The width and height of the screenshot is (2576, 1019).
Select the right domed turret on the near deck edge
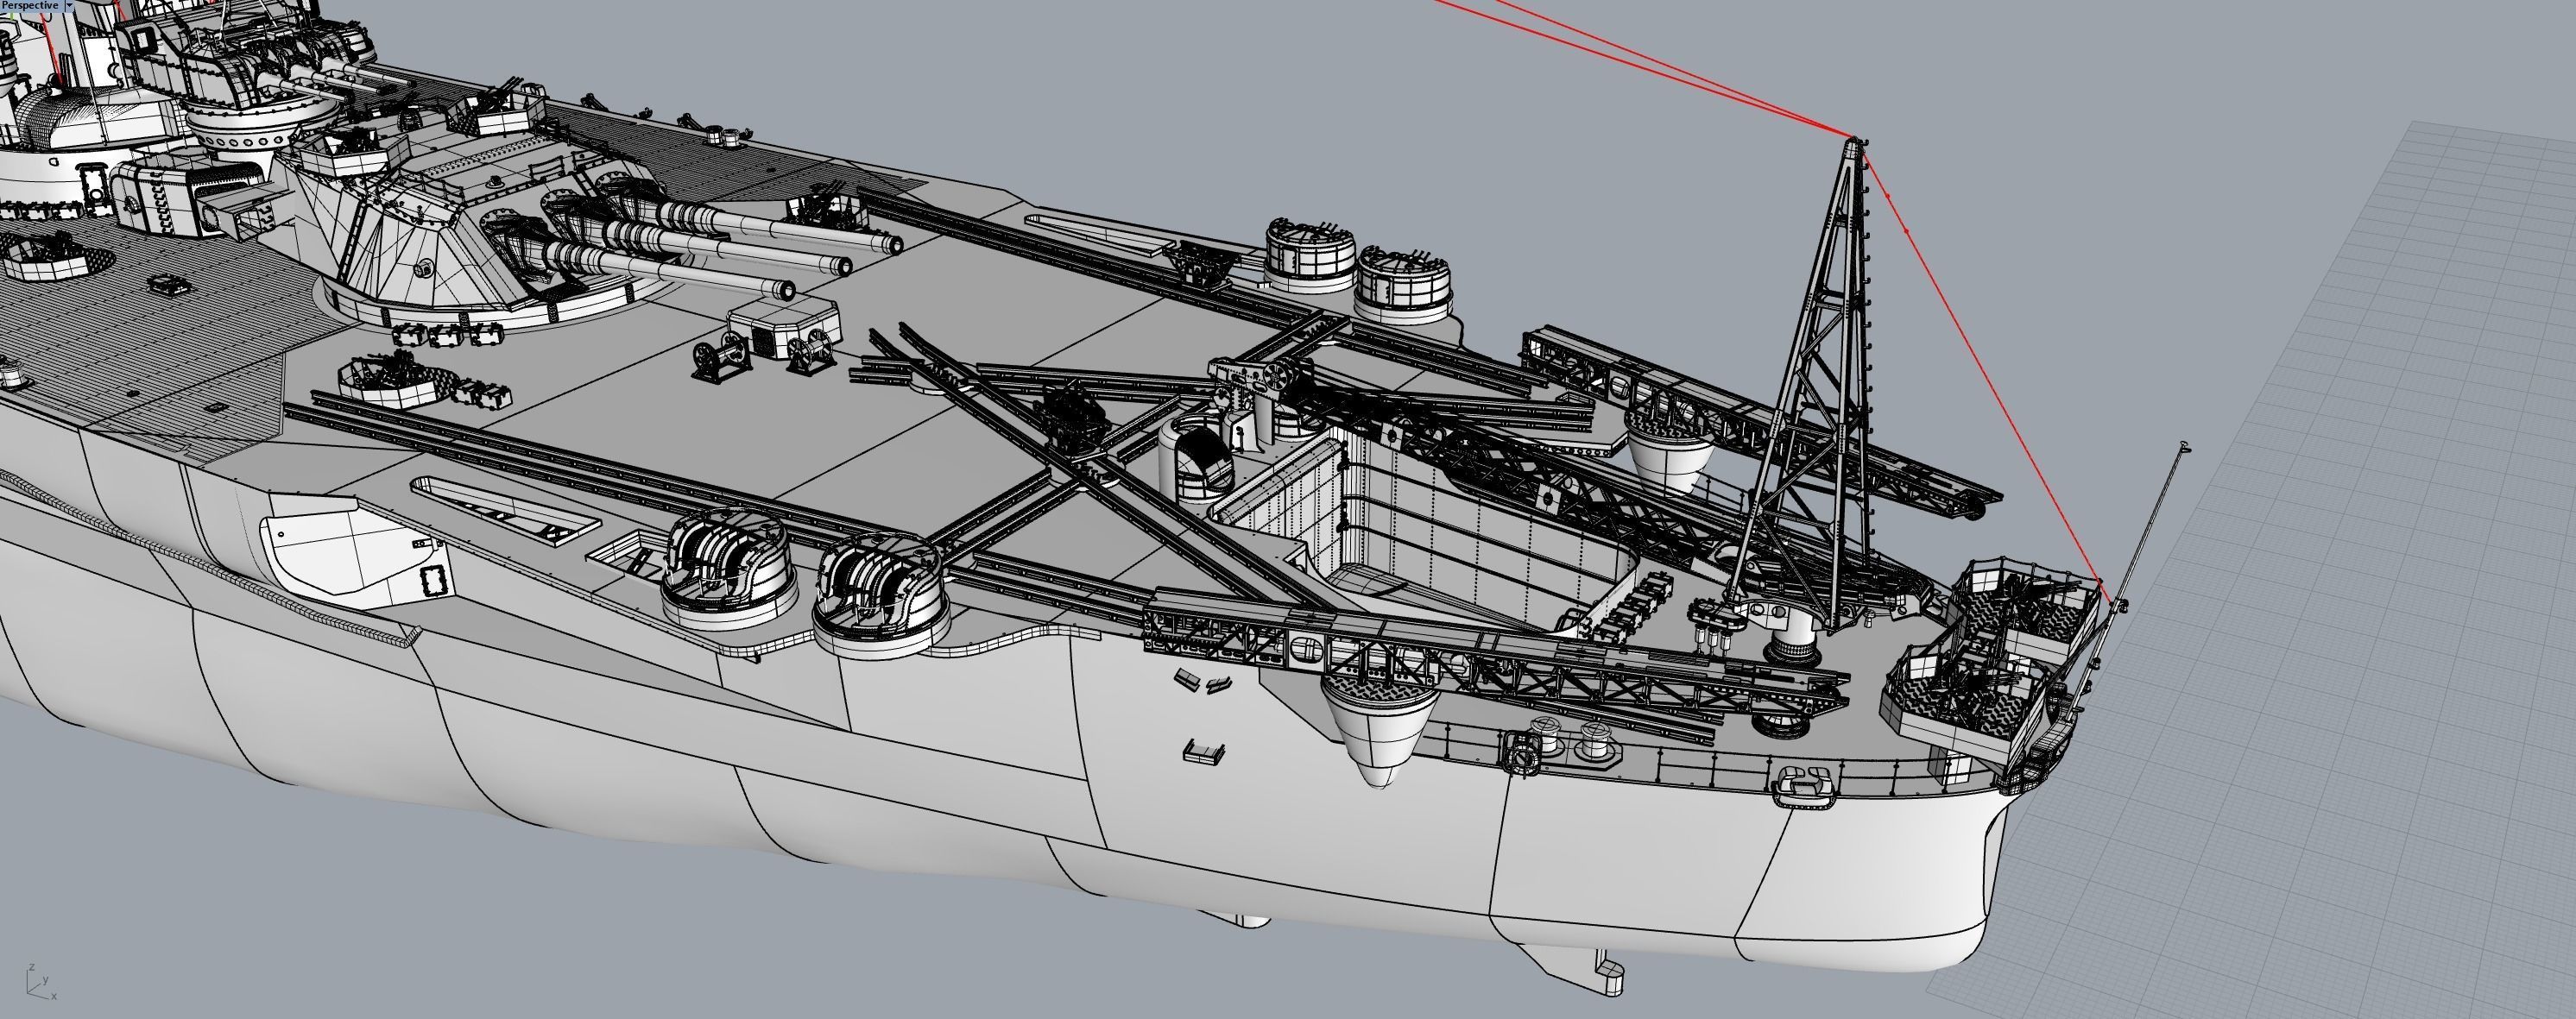pos(880,594)
